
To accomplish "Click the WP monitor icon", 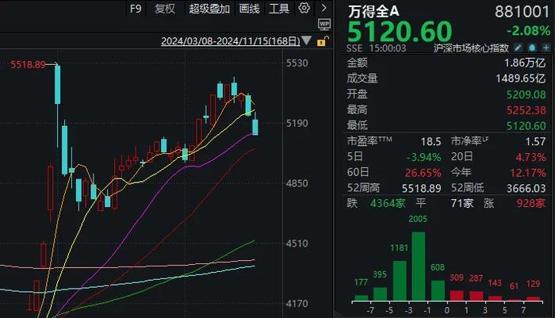I will (x=323, y=25).
